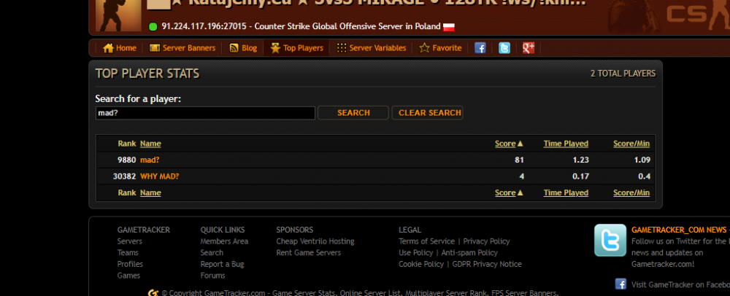Click rank value 9880
This screenshot has width=730, height=296.
[126, 160]
